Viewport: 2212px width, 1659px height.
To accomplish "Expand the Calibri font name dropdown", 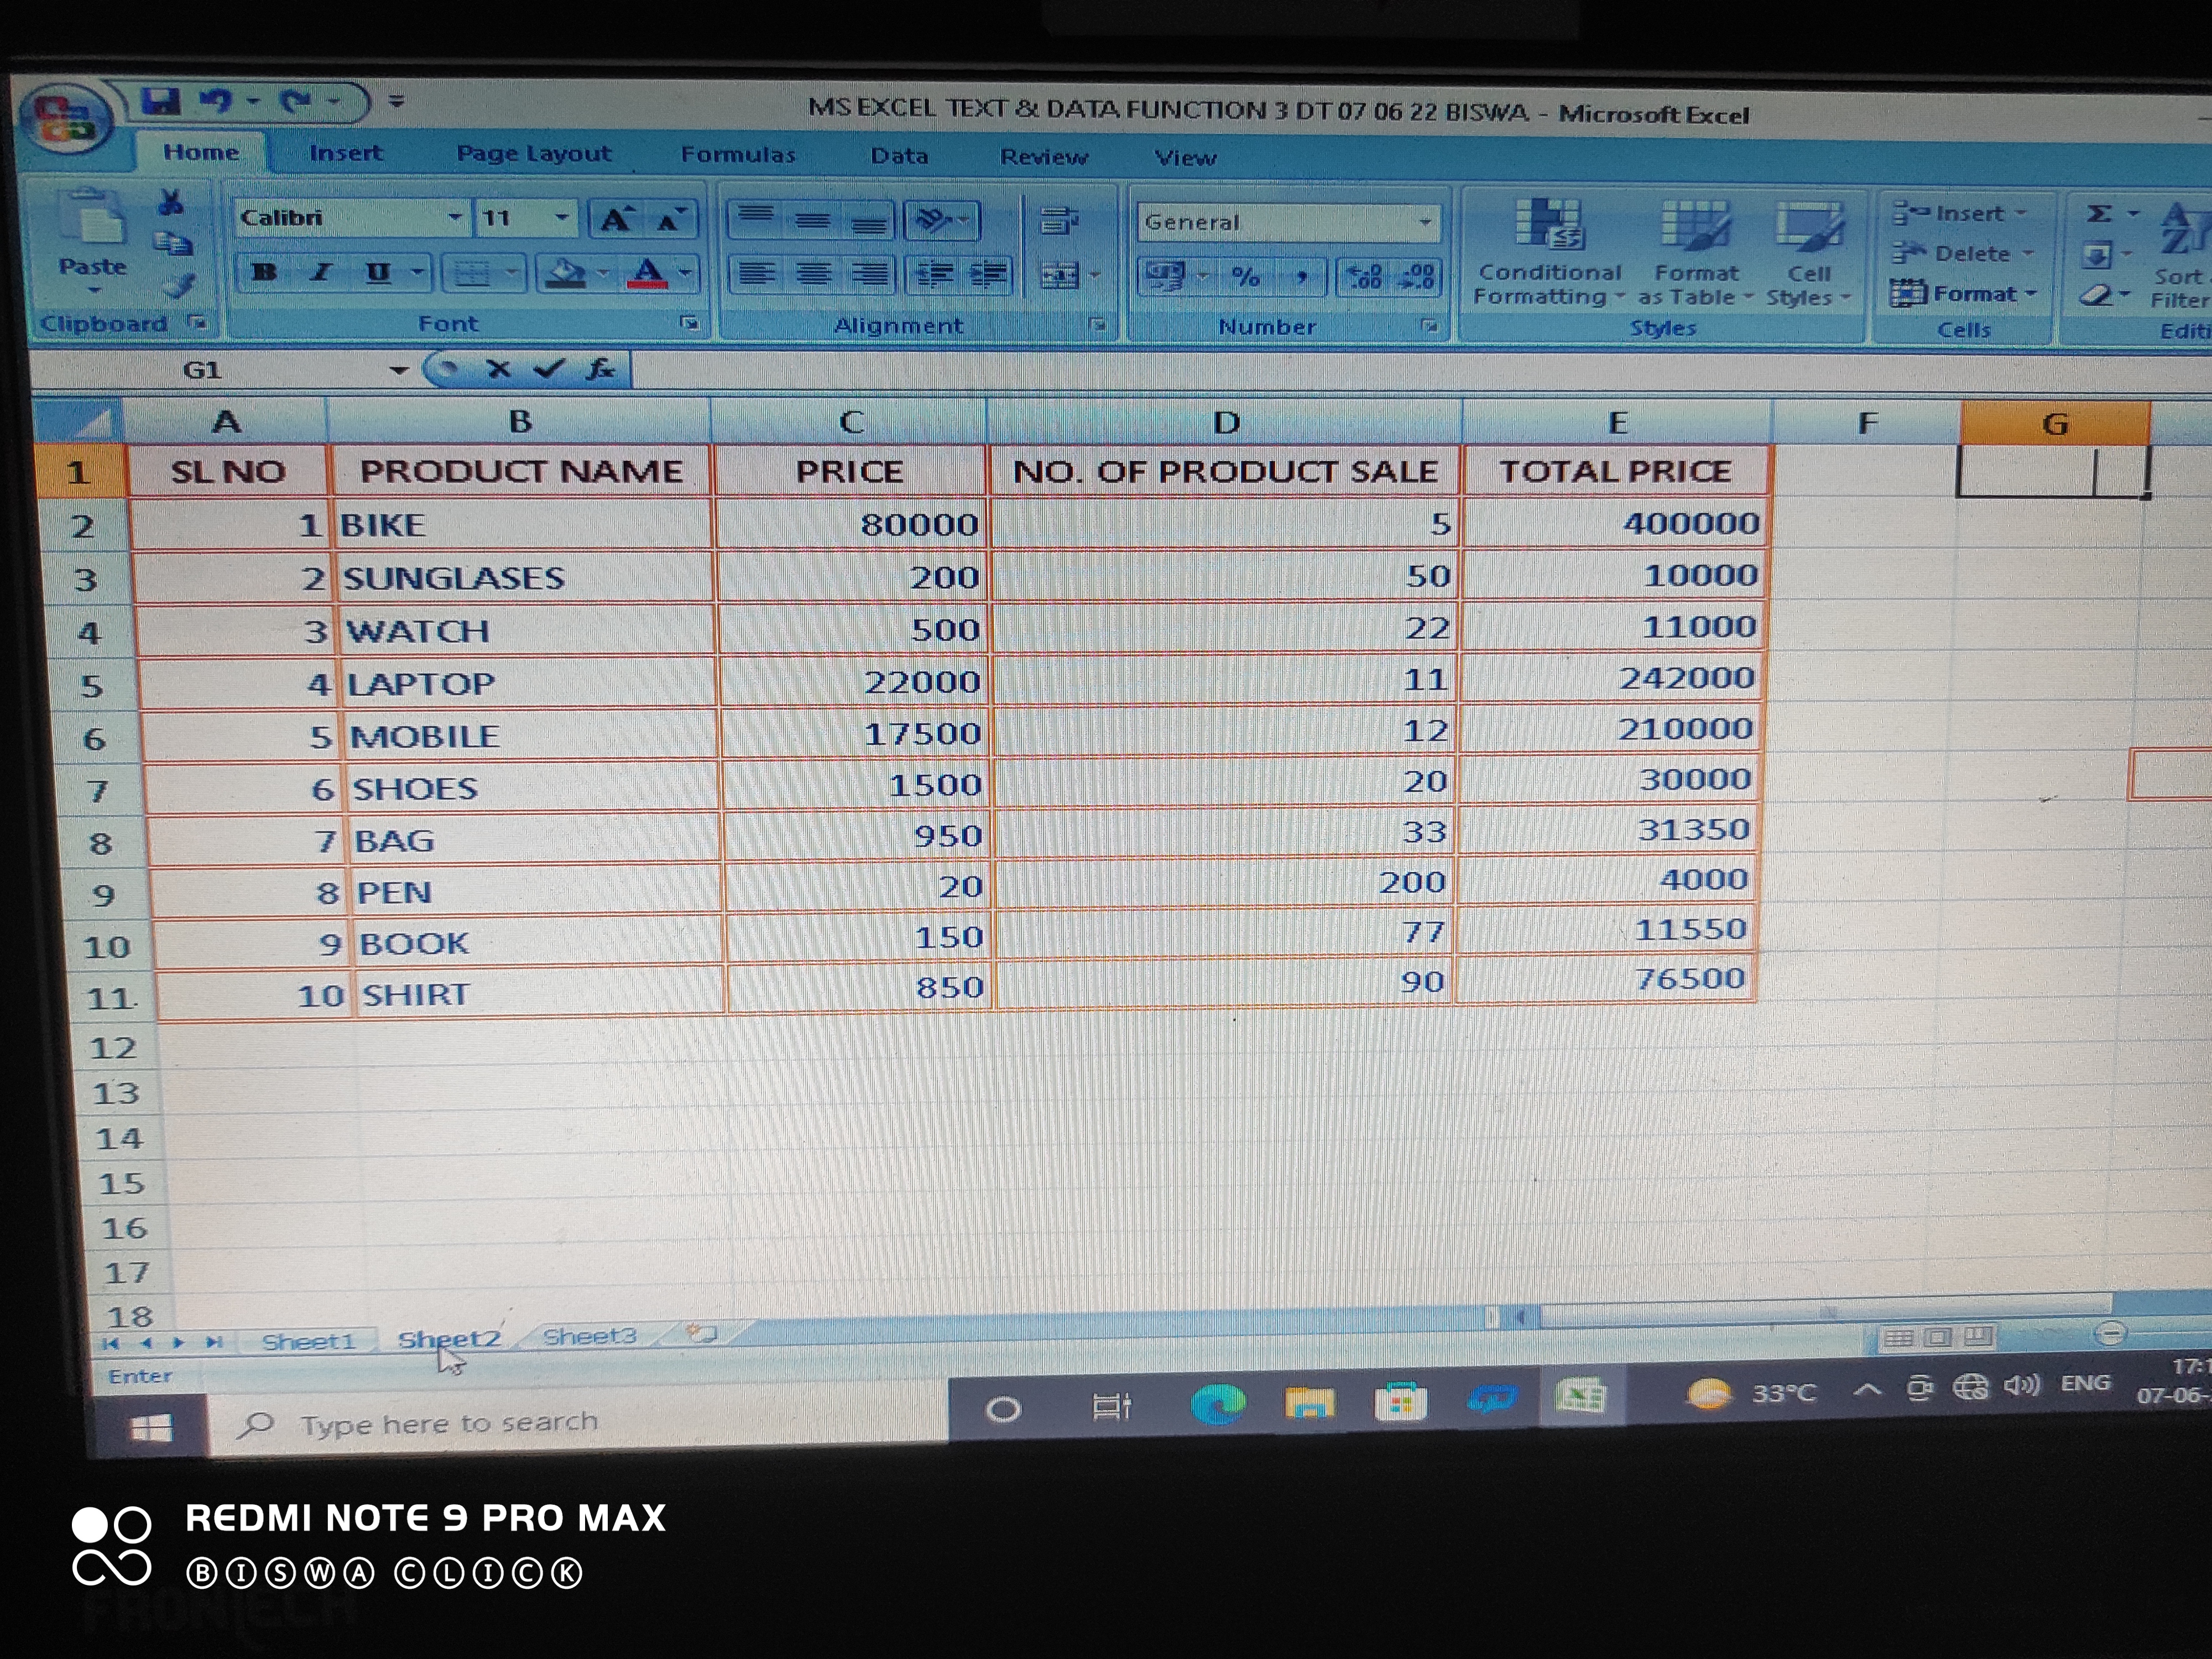I will click(455, 217).
